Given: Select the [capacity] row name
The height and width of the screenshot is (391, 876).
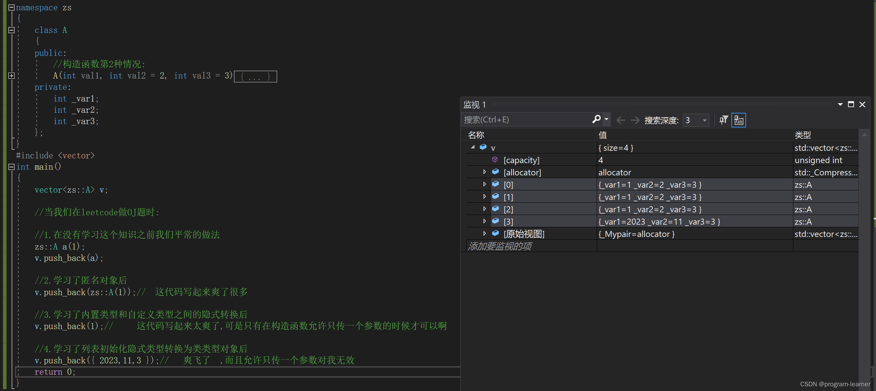Looking at the screenshot, I should click(x=521, y=160).
